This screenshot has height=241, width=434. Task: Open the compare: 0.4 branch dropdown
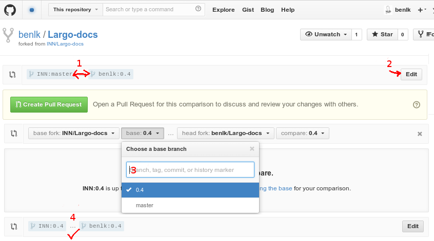tap(303, 134)
